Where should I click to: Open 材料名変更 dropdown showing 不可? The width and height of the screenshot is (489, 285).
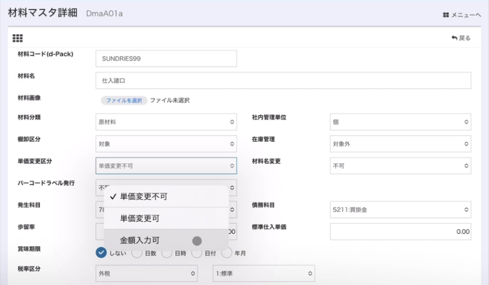coord(400,165)
